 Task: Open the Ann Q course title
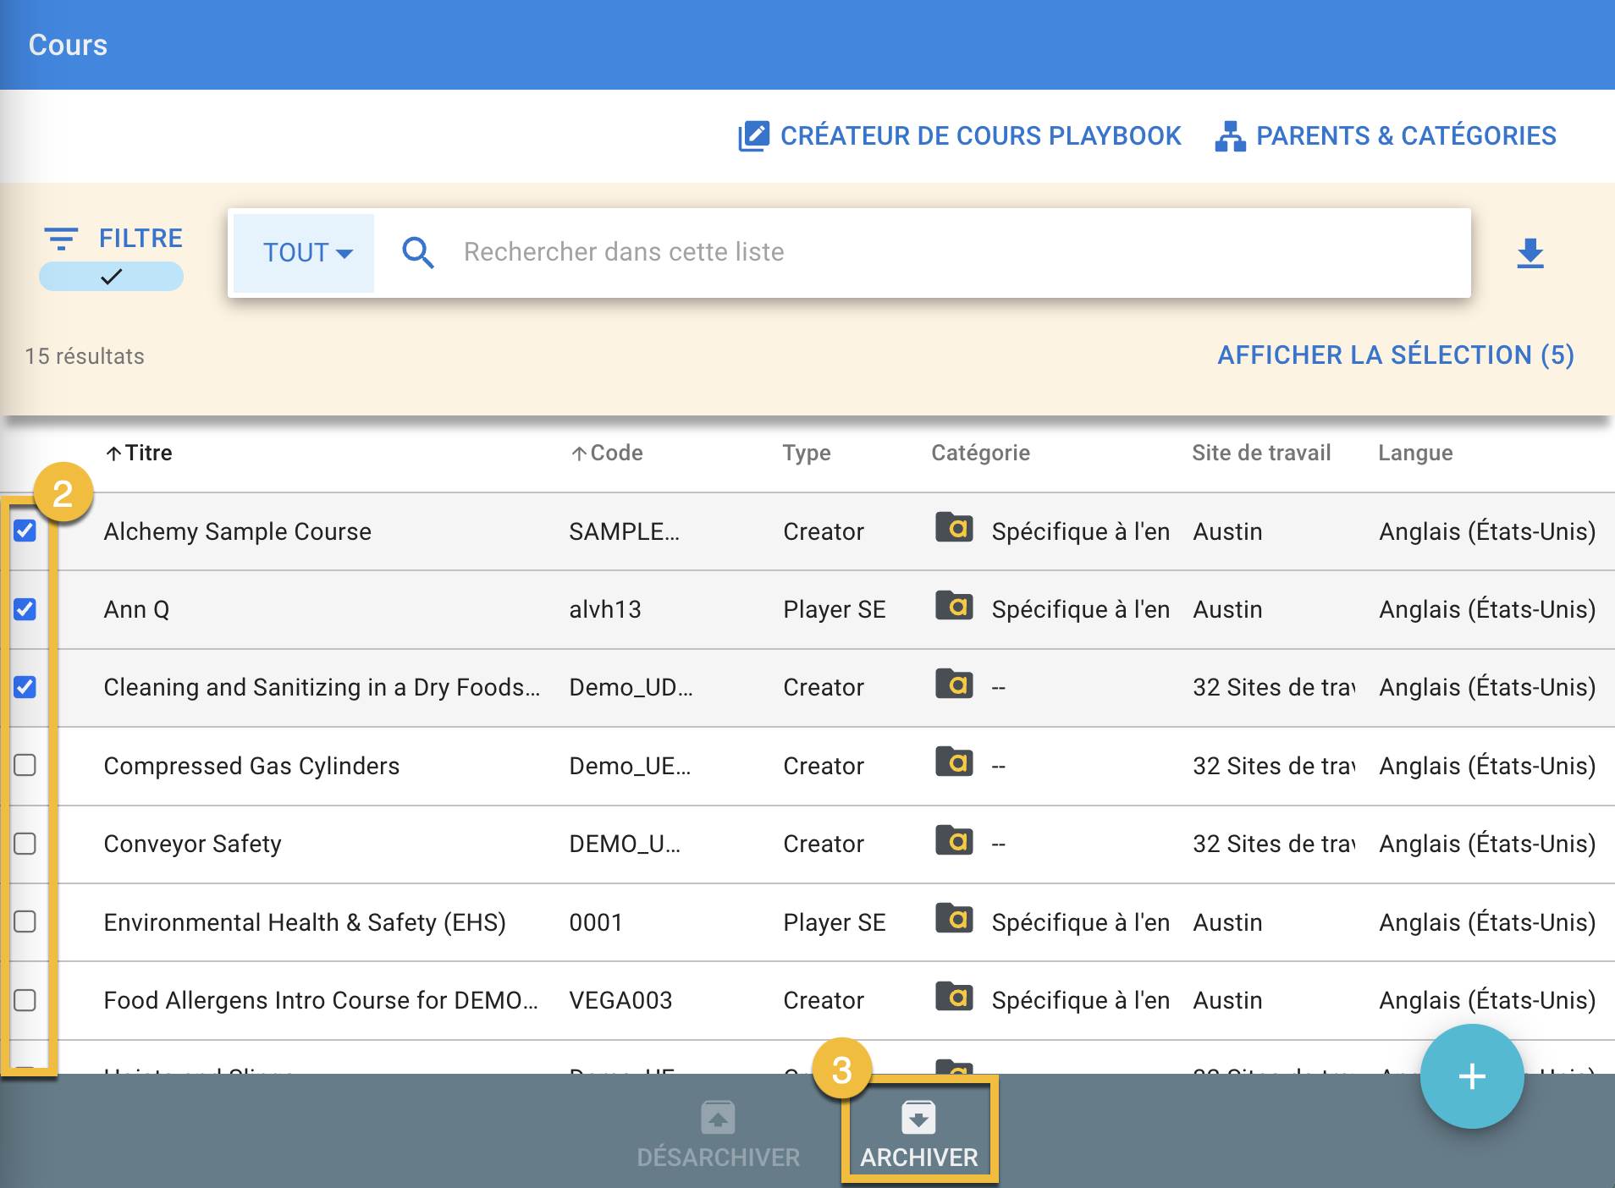tap(137, 609)
